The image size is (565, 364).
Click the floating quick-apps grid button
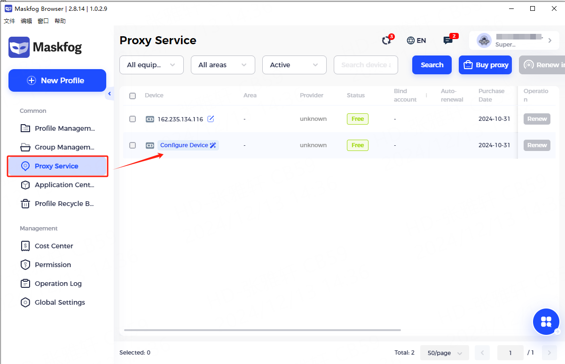pos(546,322)
